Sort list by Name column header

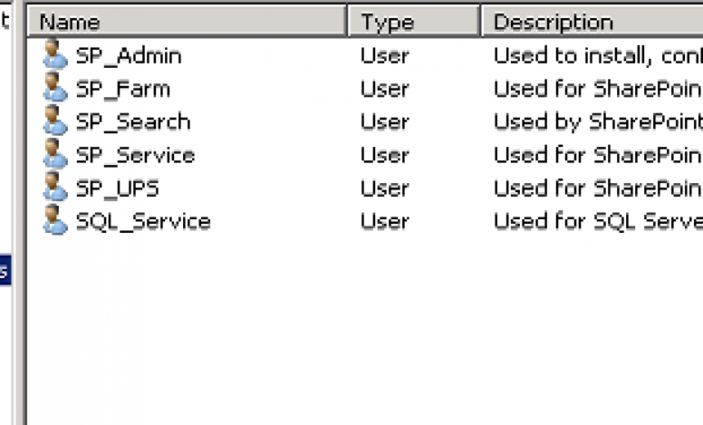[186, 21]
